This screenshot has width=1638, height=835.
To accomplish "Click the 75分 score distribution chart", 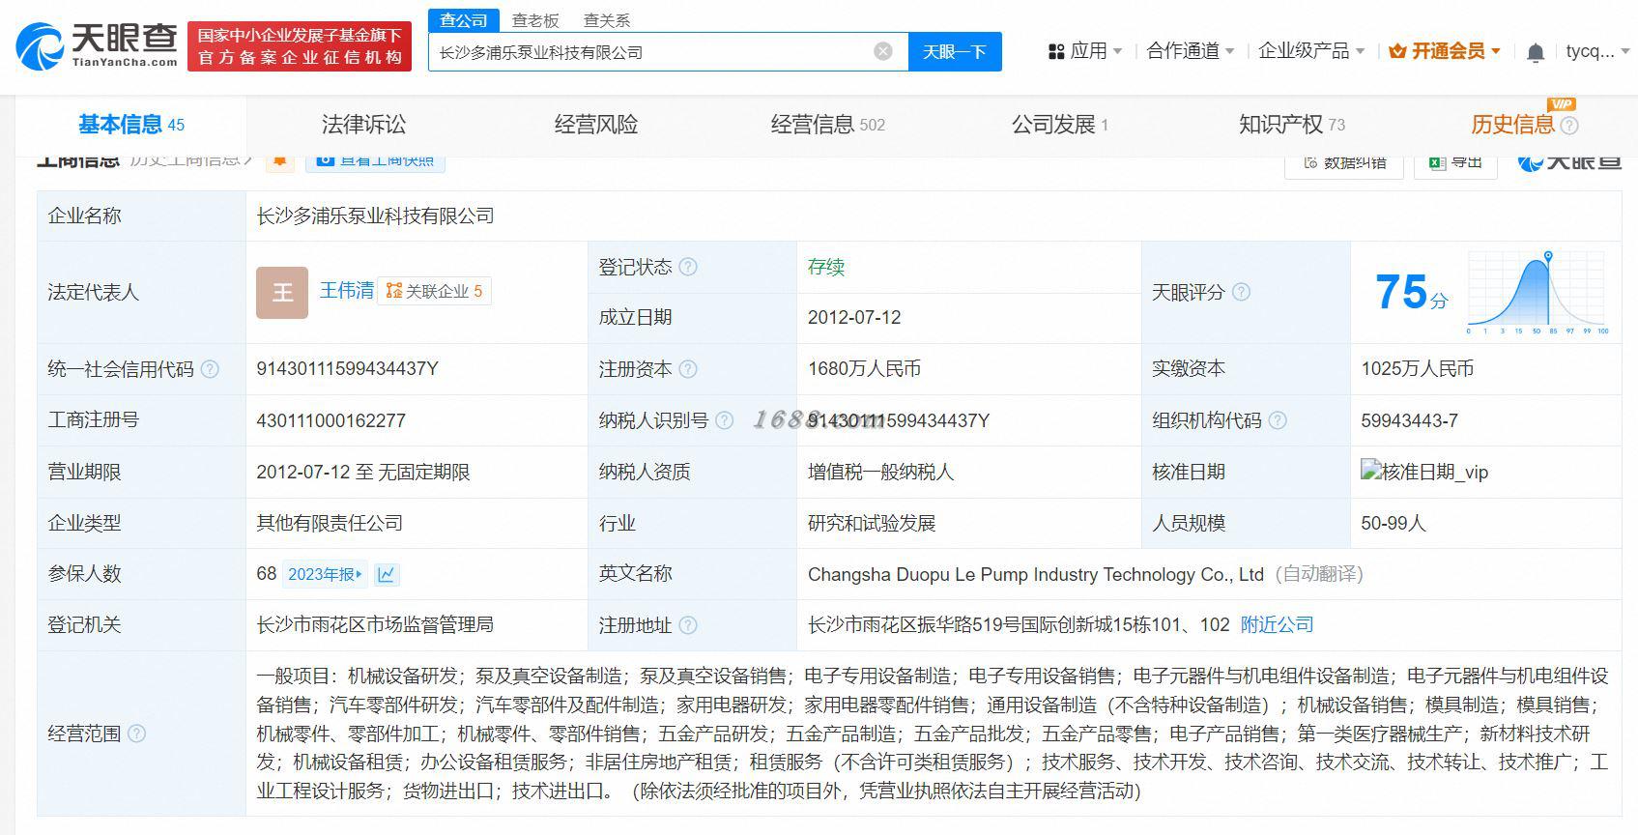I will (1538, 292).
